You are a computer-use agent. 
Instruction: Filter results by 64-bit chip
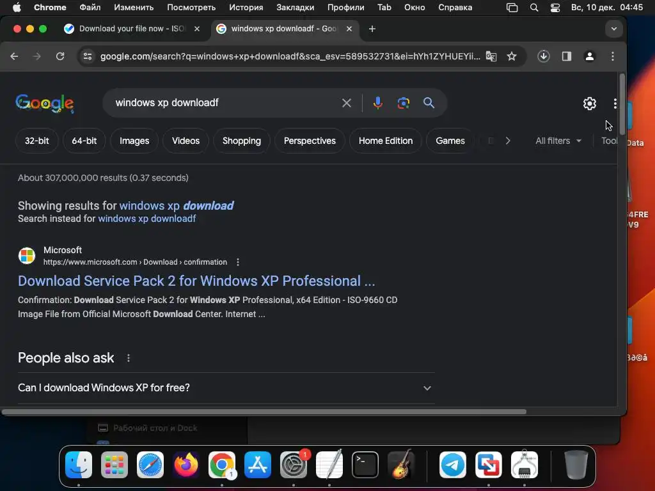click(84, 141)
